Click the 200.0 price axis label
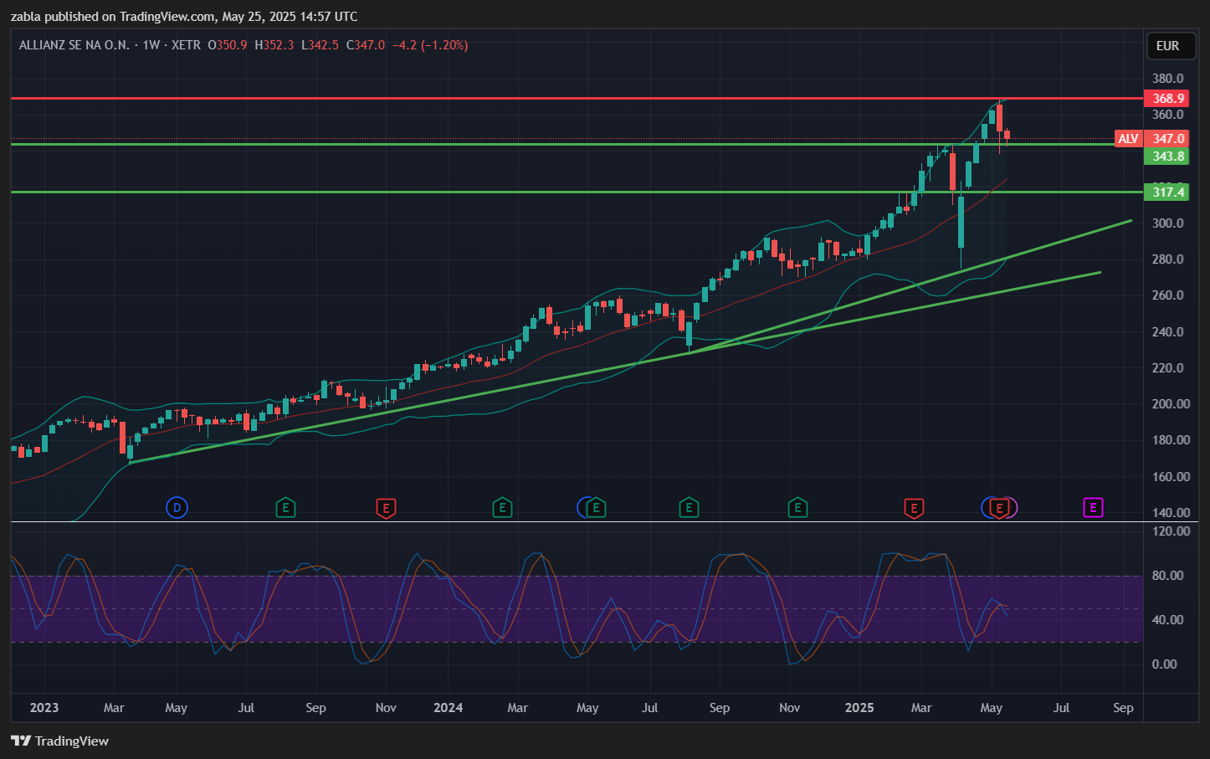Image resolution: width=1210 pixels, height=759 pixels. pyautogui.click(x=1170, y=404)
